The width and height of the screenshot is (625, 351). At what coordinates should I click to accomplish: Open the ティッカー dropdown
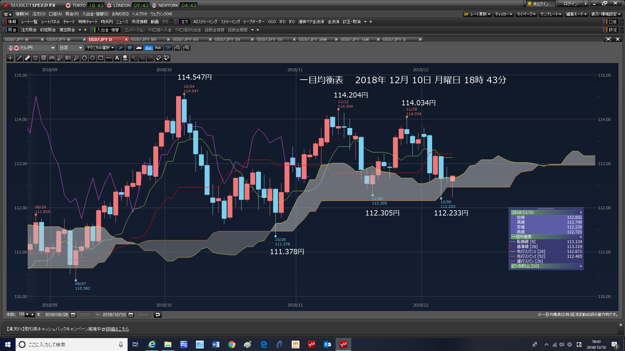504,14
